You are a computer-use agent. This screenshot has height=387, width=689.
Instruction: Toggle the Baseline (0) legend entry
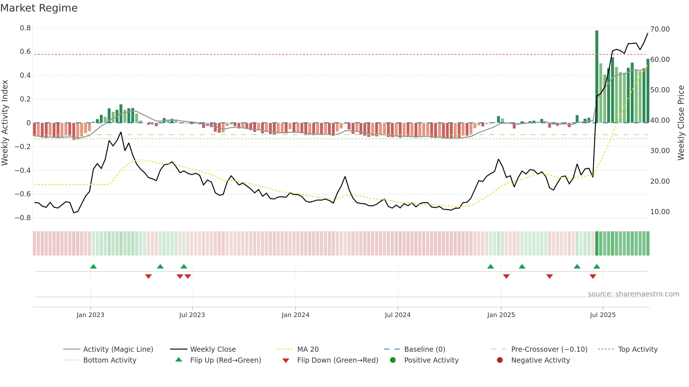pos(415,349)
